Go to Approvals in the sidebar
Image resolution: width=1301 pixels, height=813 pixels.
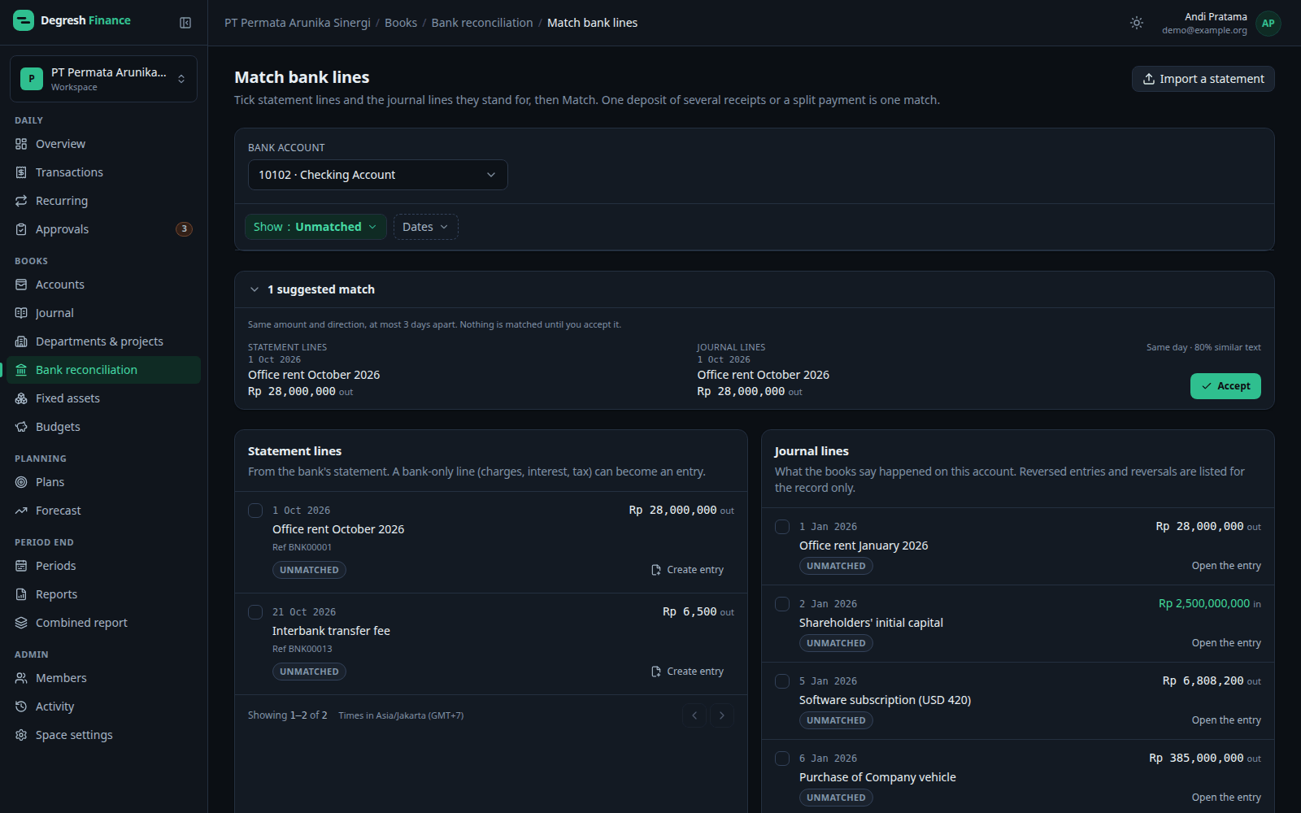click(103, 229)
